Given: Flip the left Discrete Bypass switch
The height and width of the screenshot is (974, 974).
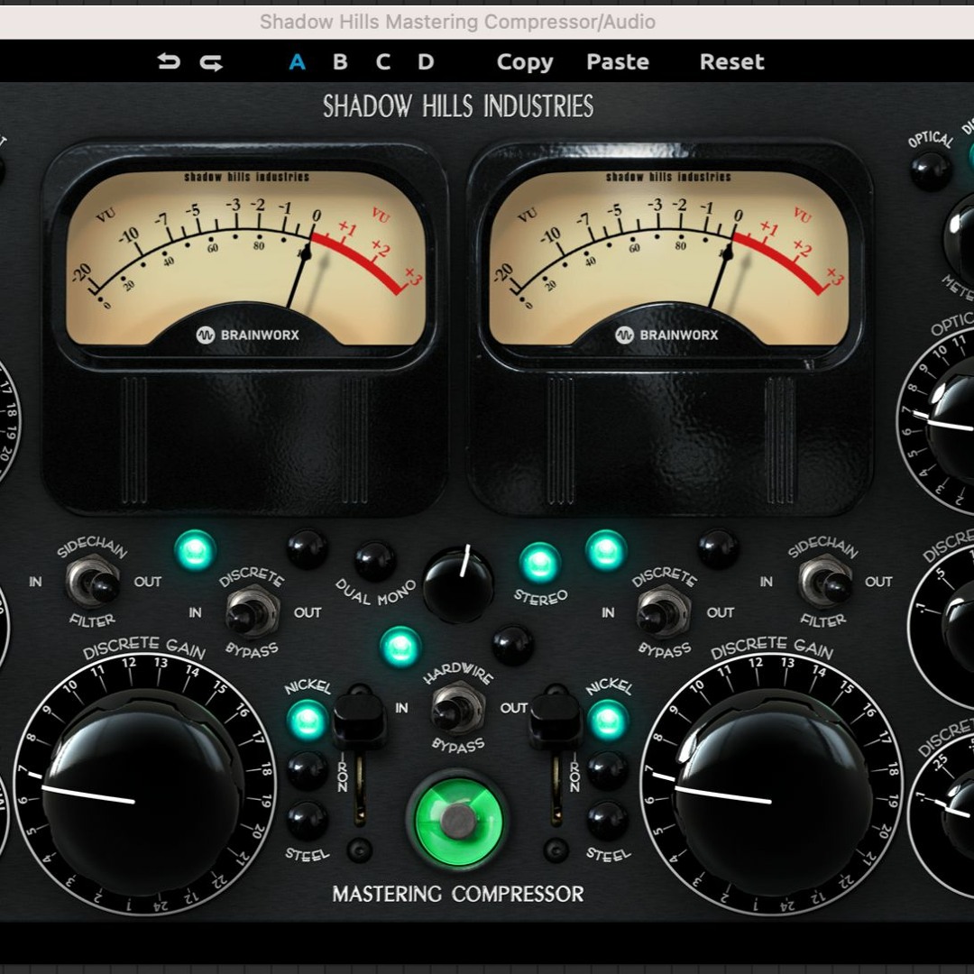Looking at the screenshot, I should pyautogui.click(x=252, y=611).
